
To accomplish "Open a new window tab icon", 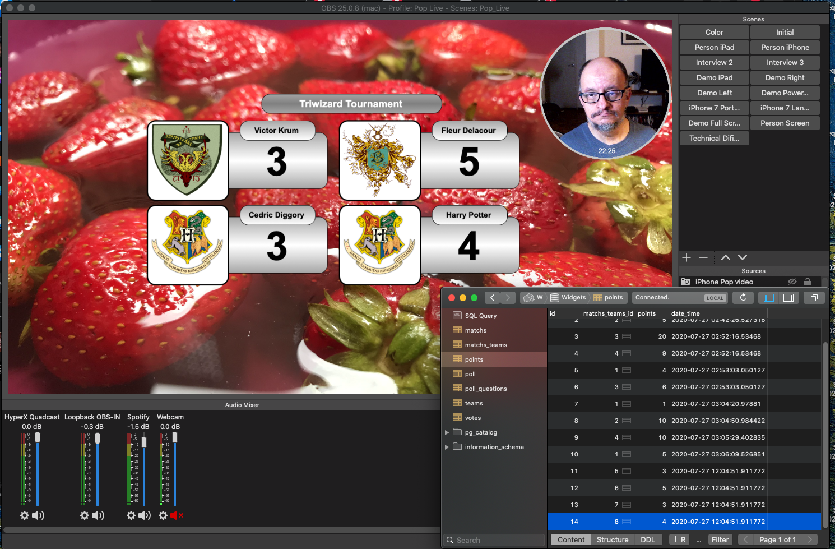I will 814,298.
